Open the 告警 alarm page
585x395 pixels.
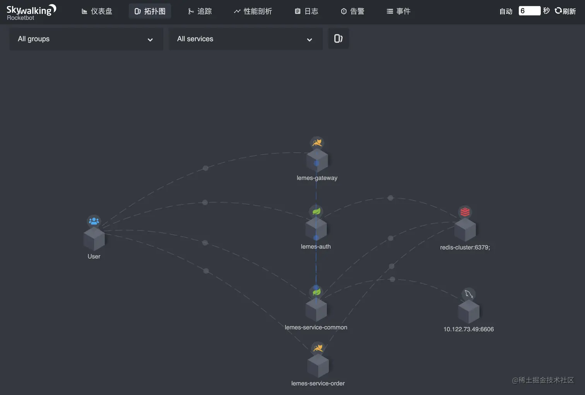(352, 11)
